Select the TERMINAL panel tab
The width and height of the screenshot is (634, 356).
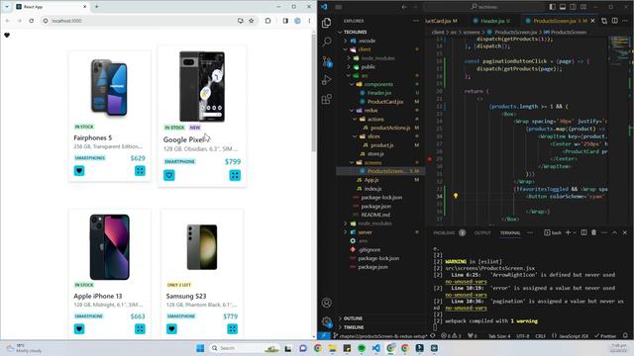coord(510,233)
